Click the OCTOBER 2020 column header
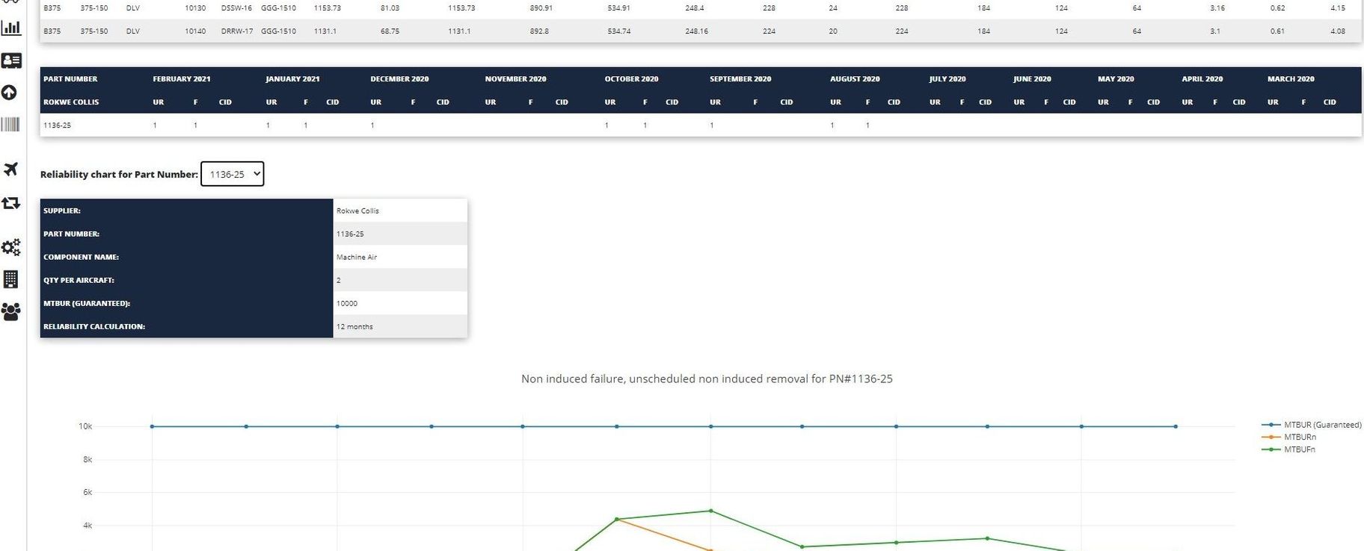This screenshot has height=551, width=1364. pyautogui.click(x=631, y=79)
